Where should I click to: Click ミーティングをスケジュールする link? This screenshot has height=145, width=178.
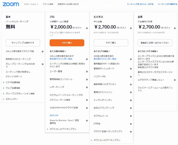140,4
